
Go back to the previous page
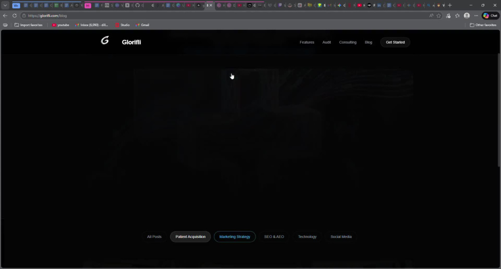tap(5, 15)
